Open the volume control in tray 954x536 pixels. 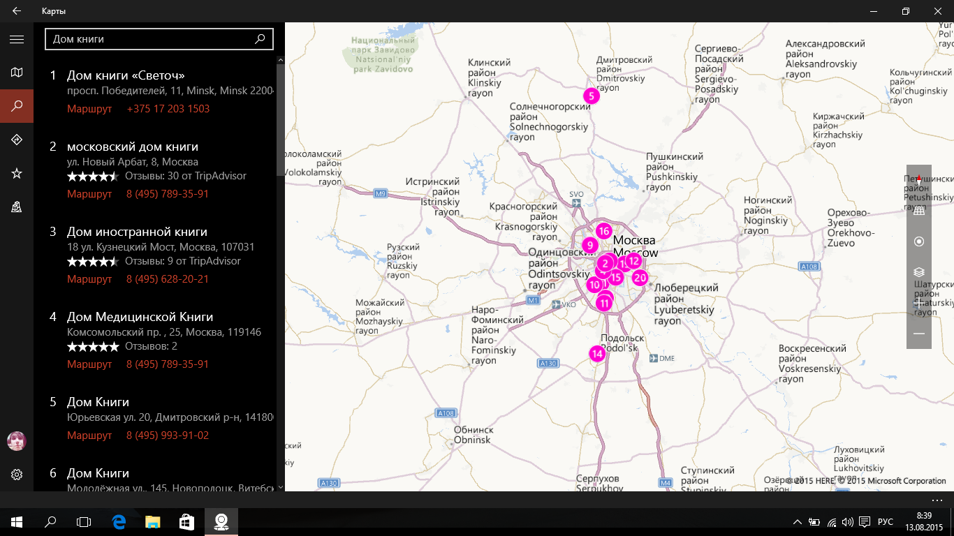coord(848,522)
